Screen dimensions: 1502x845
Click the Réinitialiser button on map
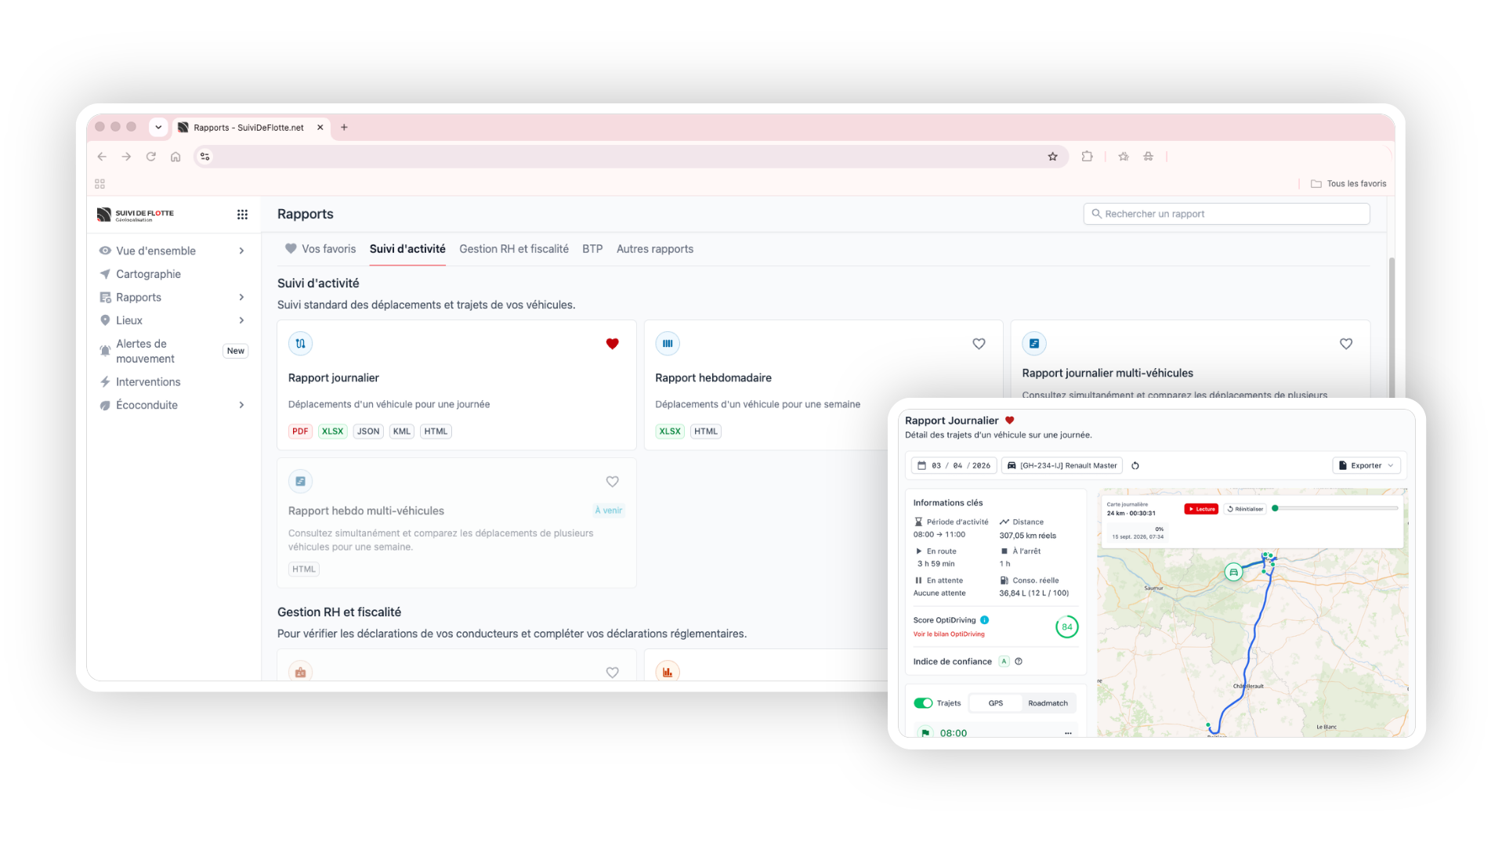(1245, 509)
